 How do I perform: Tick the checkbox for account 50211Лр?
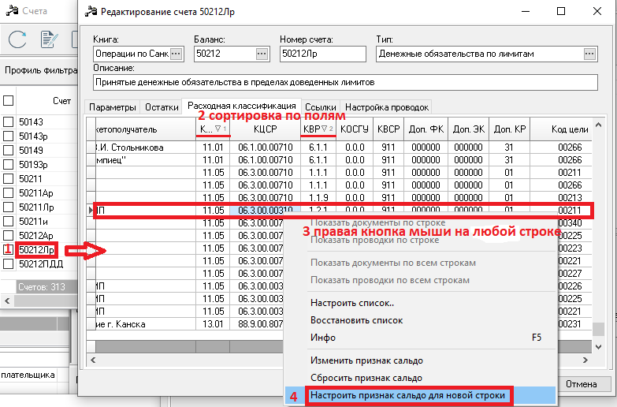[x=8, y=207]
